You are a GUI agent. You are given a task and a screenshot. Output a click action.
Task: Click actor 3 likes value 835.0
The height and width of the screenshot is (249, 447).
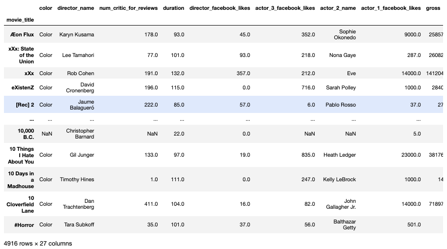tap(308, 155)
